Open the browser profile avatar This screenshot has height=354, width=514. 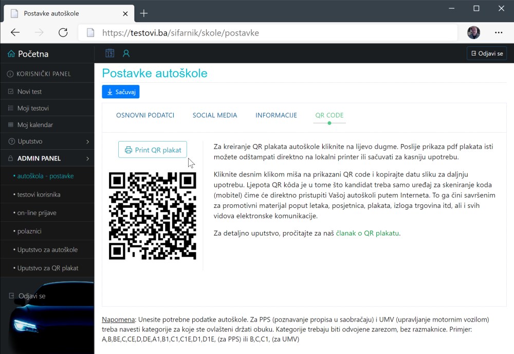click(473, 32)
